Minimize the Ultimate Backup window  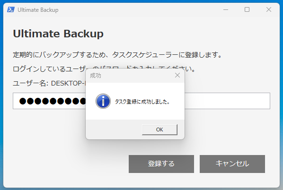tap(226, 9)
